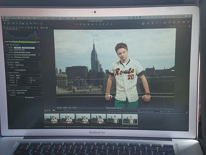Open the Capture One application menu
This screenshot has width=206, height=155.
(13, 17)
